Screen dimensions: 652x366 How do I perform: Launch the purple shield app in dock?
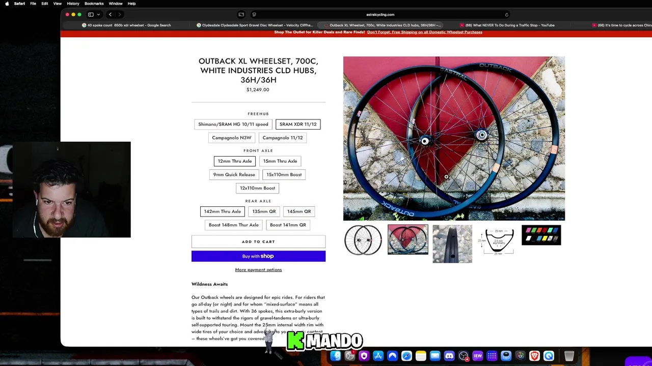click(364, 356)
